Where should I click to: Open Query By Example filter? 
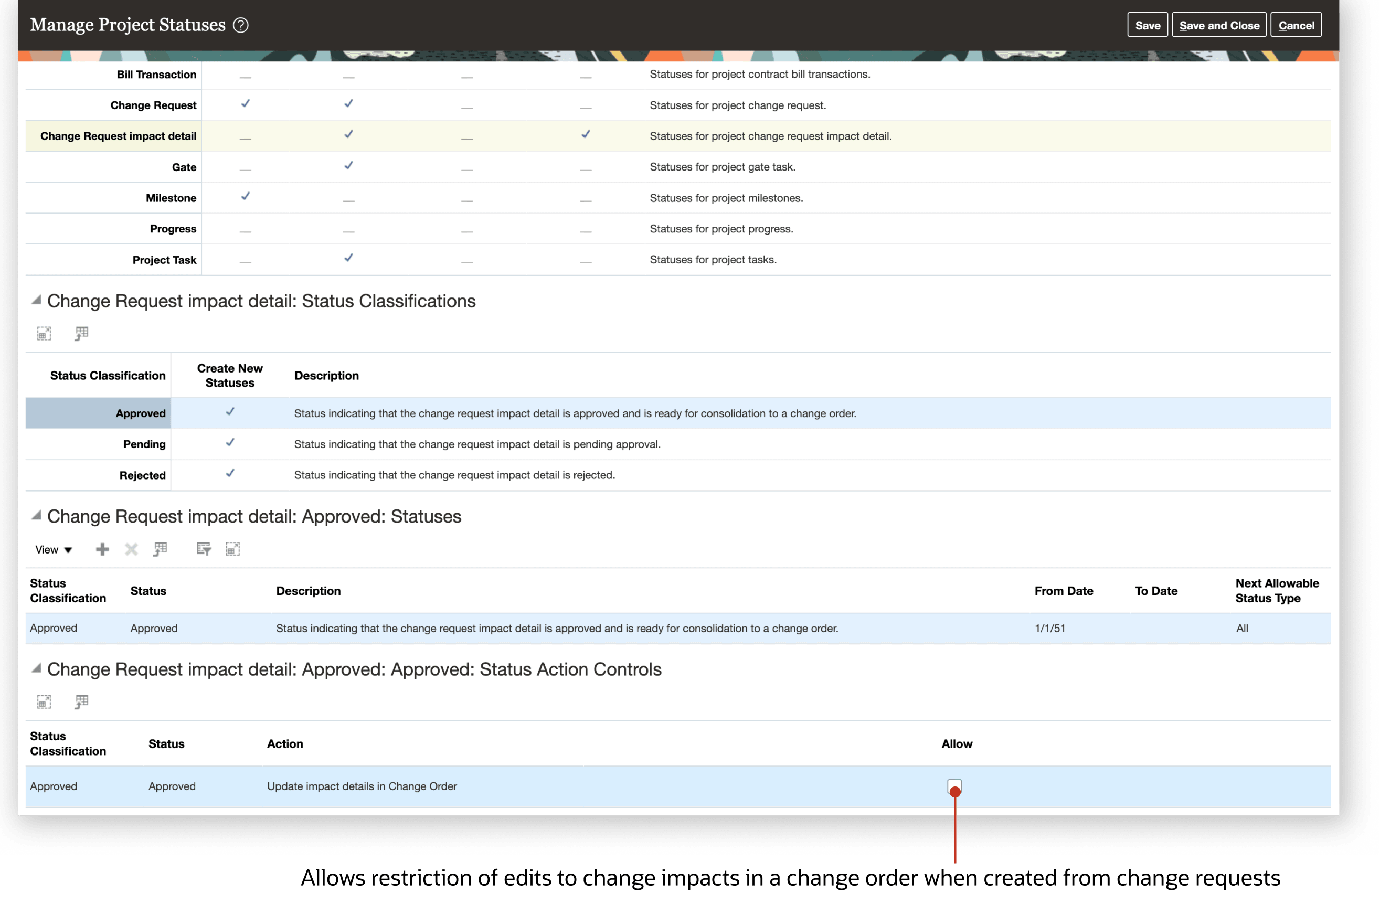[x=204, y=549]
